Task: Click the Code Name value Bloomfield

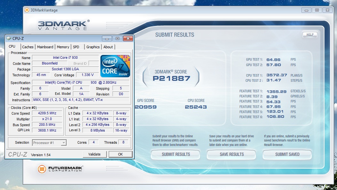Action: [x=50, y=63]
